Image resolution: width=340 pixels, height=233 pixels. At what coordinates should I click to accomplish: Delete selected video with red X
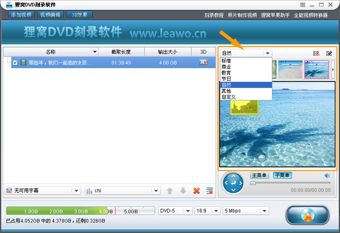point(196,190)
